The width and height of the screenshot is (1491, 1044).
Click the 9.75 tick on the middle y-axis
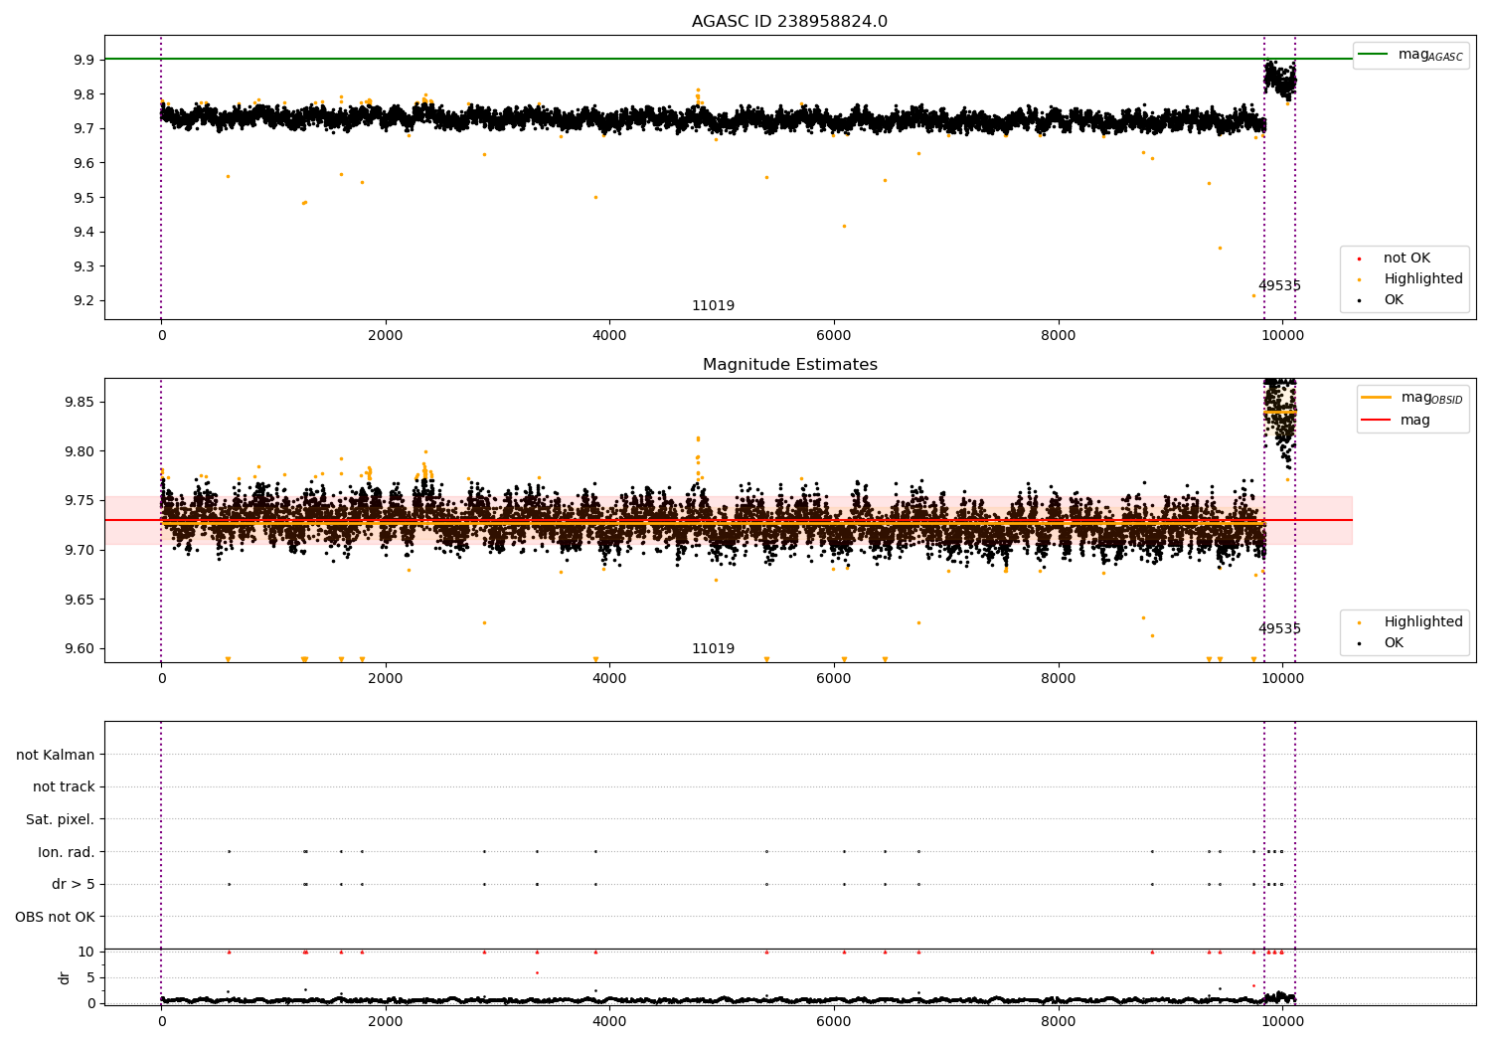coord(80,501)
